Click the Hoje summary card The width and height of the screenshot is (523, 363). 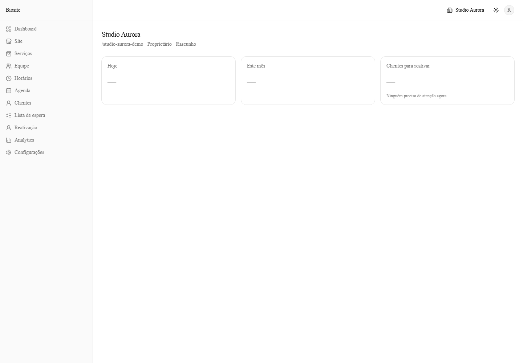click(169, 81)
